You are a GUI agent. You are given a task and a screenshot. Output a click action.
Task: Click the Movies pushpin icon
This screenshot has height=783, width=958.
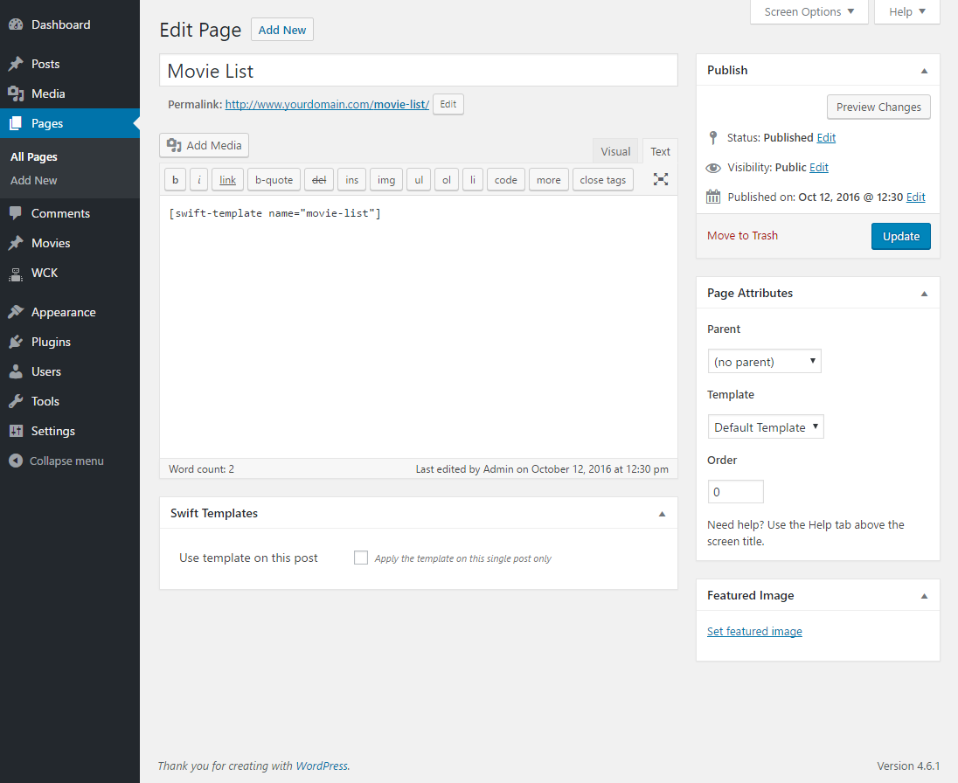point(16,243)
